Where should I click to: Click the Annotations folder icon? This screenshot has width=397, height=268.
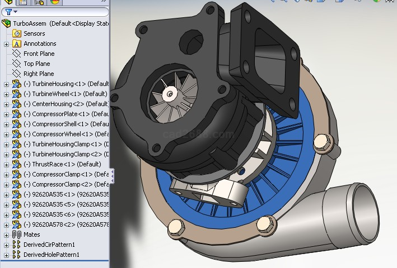point(17,44)
